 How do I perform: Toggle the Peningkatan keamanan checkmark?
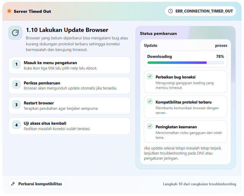[x=150, y=126]
